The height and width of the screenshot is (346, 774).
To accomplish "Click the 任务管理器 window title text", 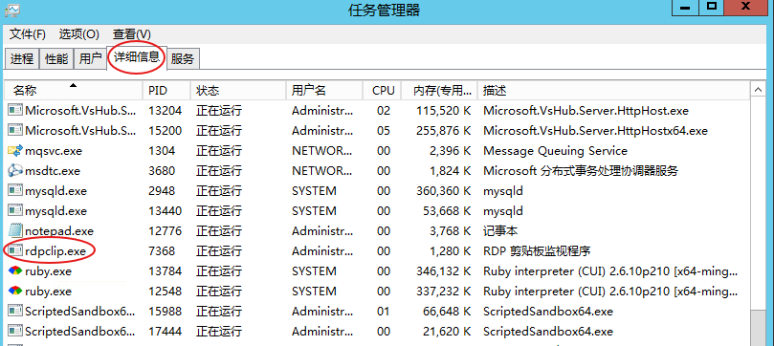I will [x=385, y=10].
